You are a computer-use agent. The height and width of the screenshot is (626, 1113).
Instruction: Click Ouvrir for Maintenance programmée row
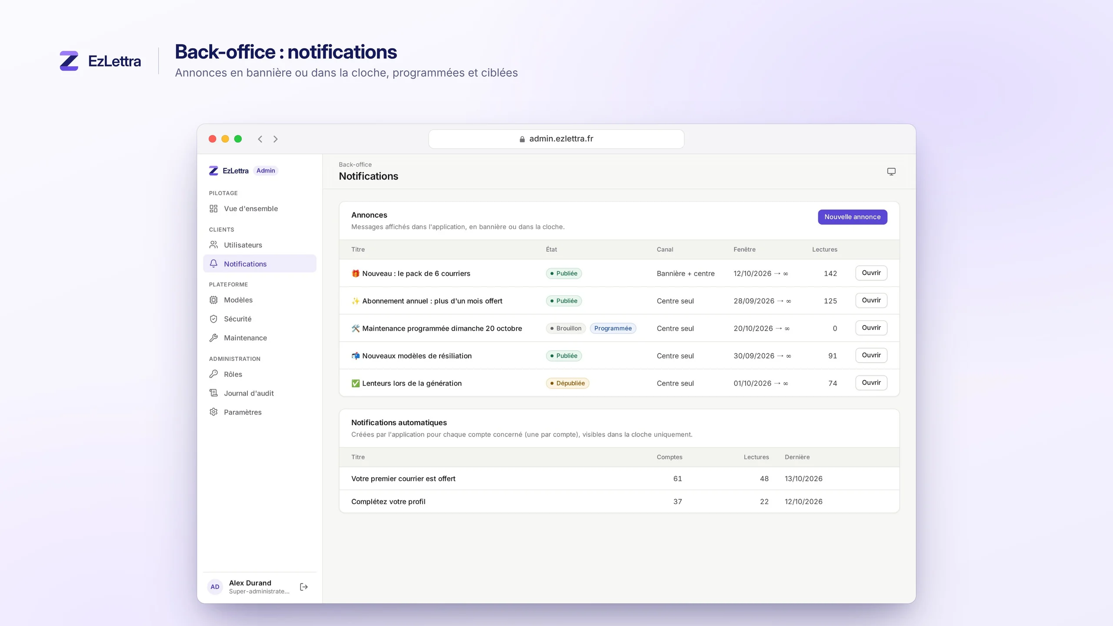coord(871,328)
